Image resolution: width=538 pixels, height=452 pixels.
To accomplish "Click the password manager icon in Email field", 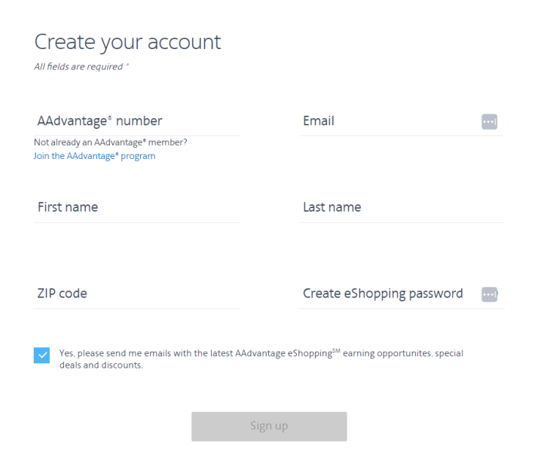I will point(489,121).
